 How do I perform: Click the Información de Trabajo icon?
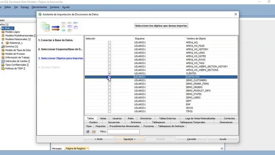pos(3,57)
